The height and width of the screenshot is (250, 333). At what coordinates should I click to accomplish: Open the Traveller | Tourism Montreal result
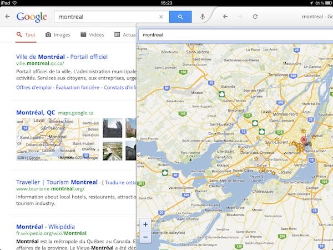pyautogui.click(x=57, y=182)
